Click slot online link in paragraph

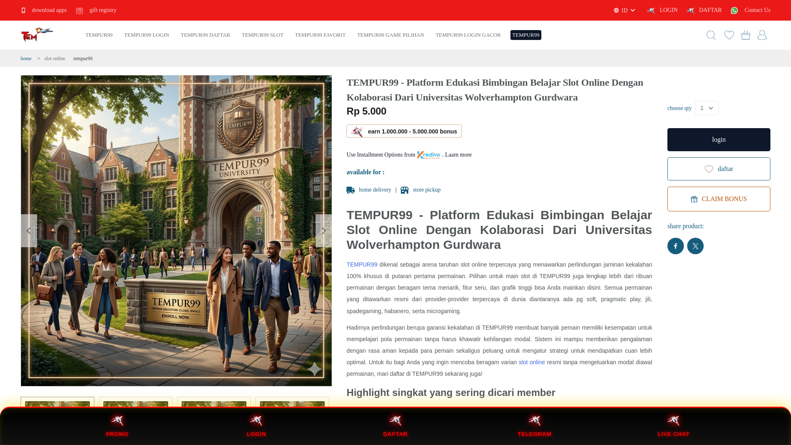point(531,362)
